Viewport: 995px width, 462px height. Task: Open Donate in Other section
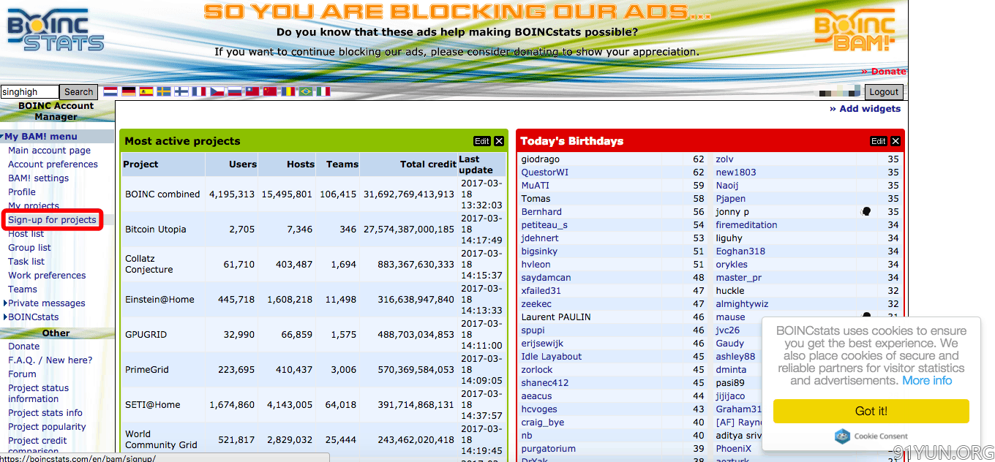pyautogui.click(x=24, y=346)
